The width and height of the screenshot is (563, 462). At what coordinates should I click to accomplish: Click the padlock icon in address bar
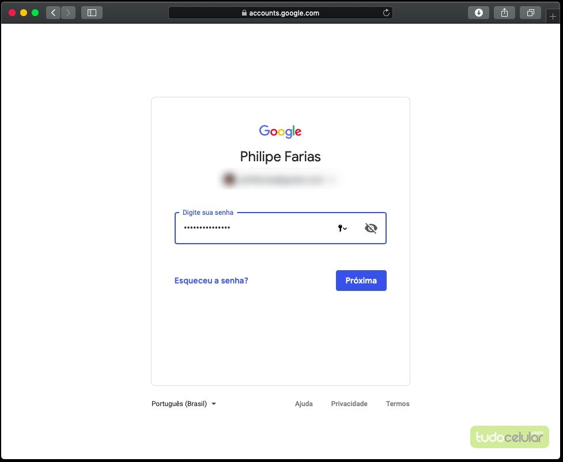point(244,13)
